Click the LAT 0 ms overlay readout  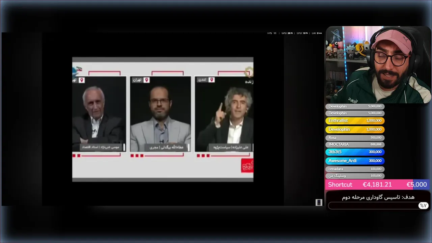tap(317, 33)
